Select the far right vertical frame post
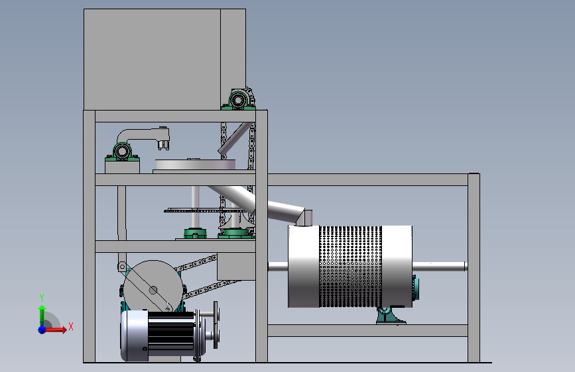Image resolution: width=575 pixels, height=372 pixels. 474,268
